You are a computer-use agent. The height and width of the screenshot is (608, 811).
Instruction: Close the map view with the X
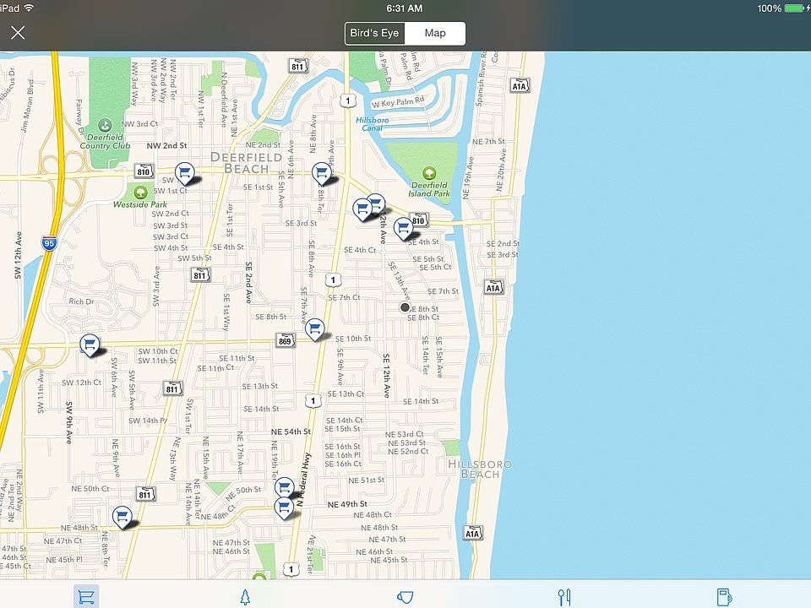coord(18,33)
